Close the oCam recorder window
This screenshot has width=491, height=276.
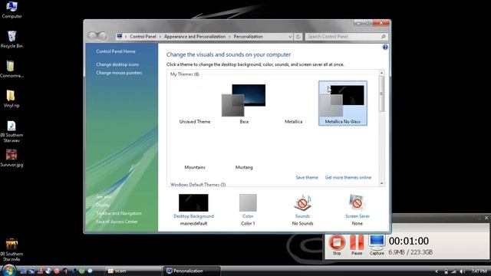[486, 218]
